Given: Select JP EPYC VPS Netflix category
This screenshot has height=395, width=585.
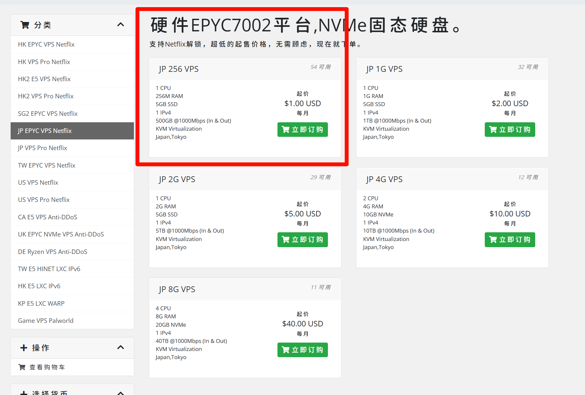Looking at the screenshot, I should [x=45, y=131].
